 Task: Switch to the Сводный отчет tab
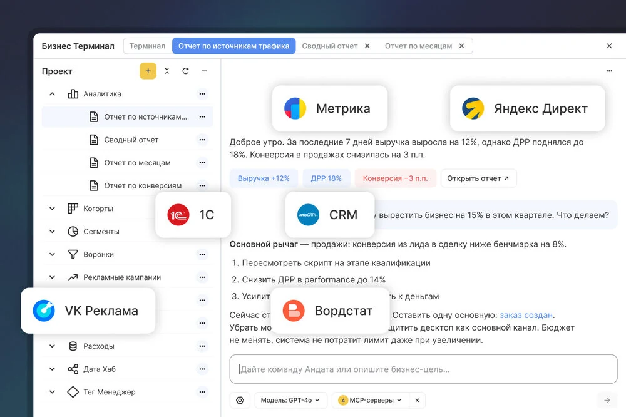tap(329, 46)
